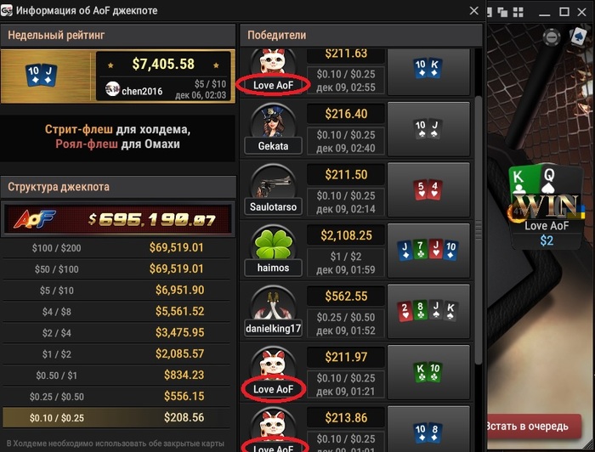The width and height of the screenshot is (595, 452).
Task: Click Saulotarso revolver avatar
Action: 273,183
